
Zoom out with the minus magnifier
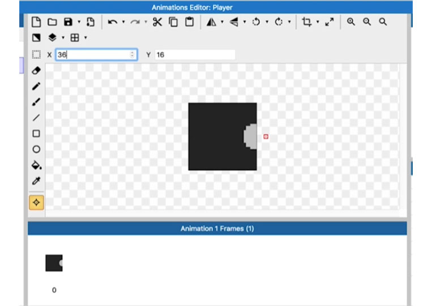coord(367,21)
